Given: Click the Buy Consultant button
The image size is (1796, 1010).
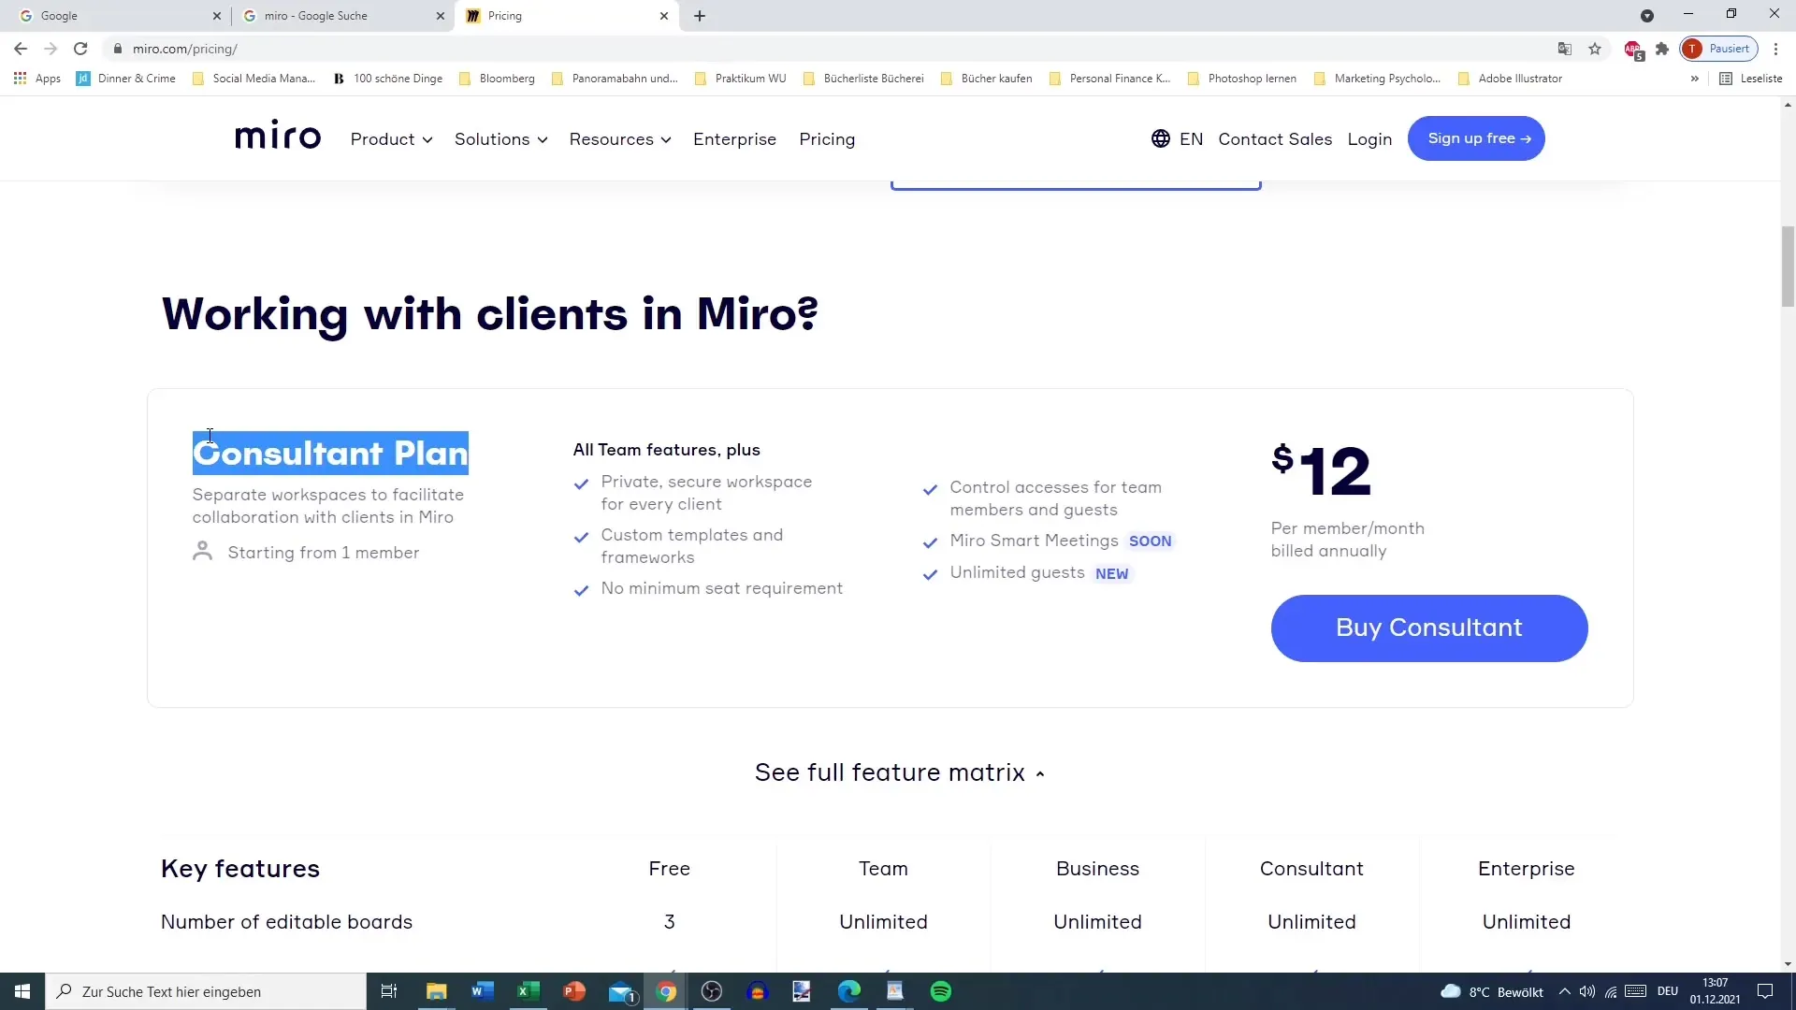Looking at the screenshot, I should [x=1429, y=628].
